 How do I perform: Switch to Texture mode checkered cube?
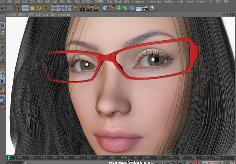[x=2, y=32]
